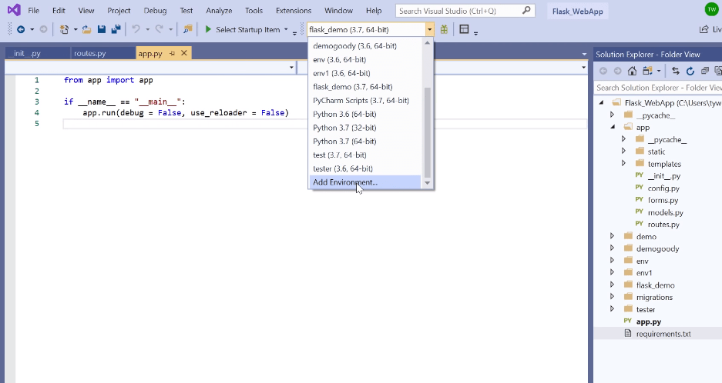Click the environment list scroll-up arrow

pyautogui.click(x=428, y=43)
